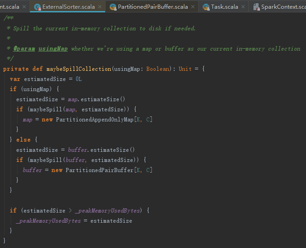The width and height of the screenshot is (306, 248).
Task: Click _peakMemoryUsedBytes in the if condition
Action: 107,211
